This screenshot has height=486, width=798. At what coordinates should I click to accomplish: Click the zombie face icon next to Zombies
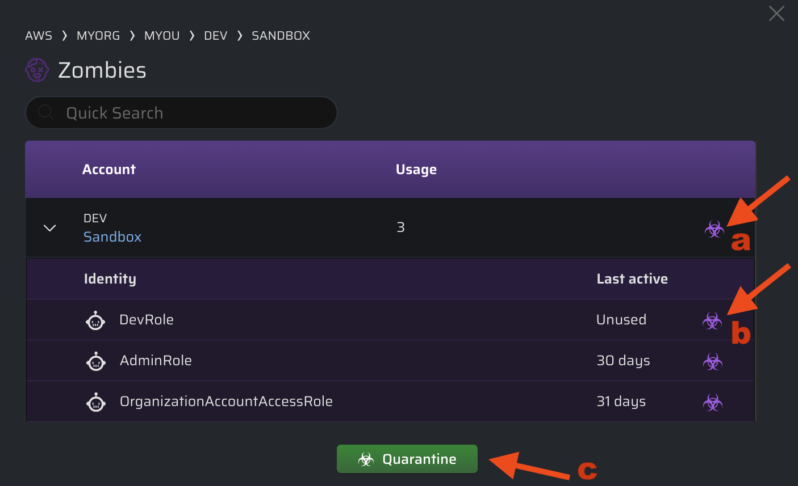[x=37, y=70]
